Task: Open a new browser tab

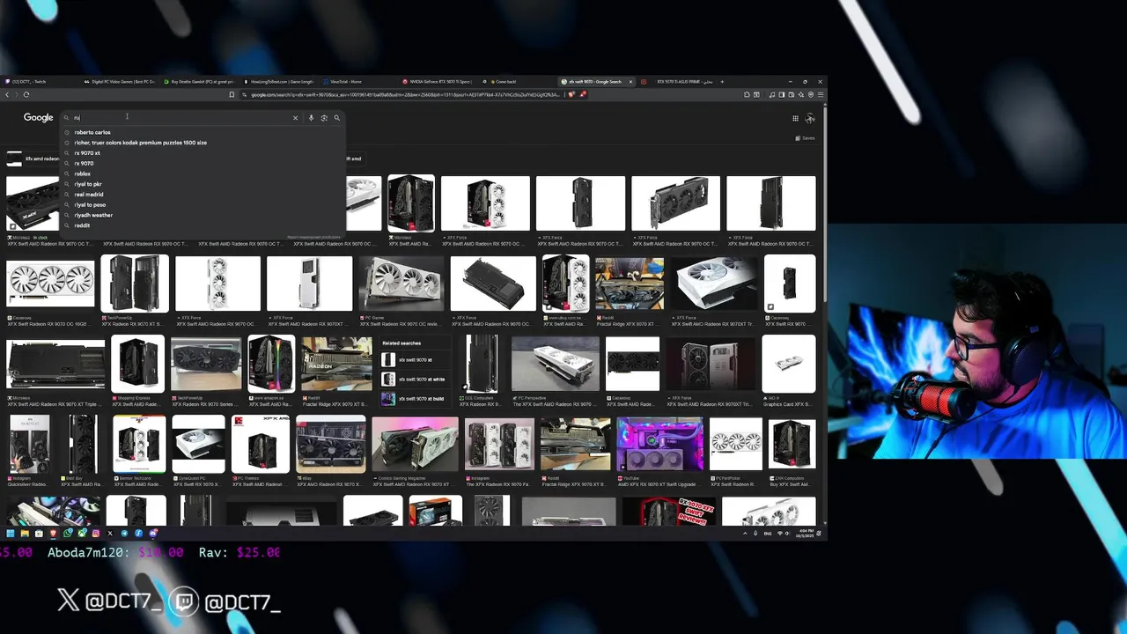Action: [722, 82]
